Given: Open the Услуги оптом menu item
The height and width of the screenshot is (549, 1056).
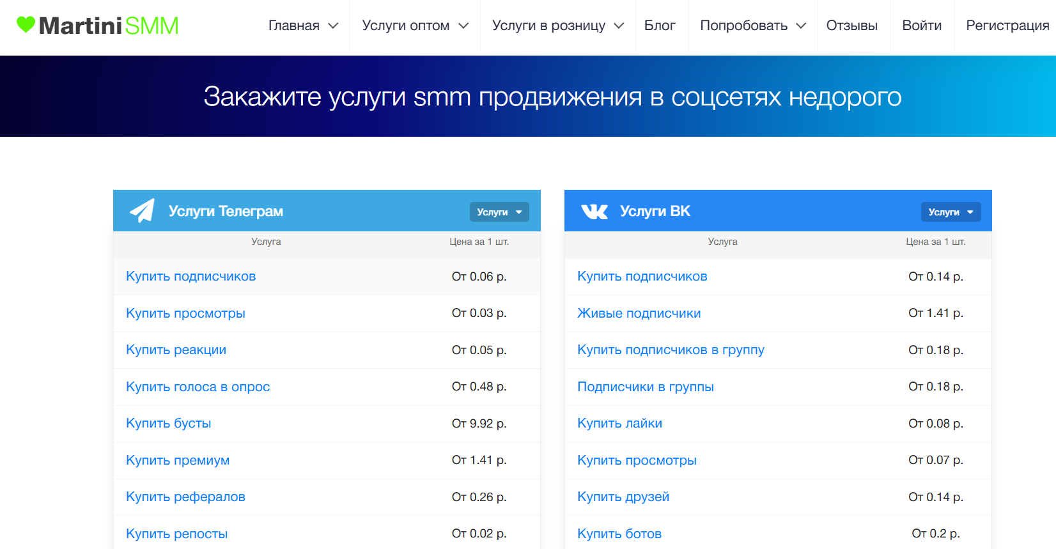Looking at the screenshot, I should [x=406, y=26].
